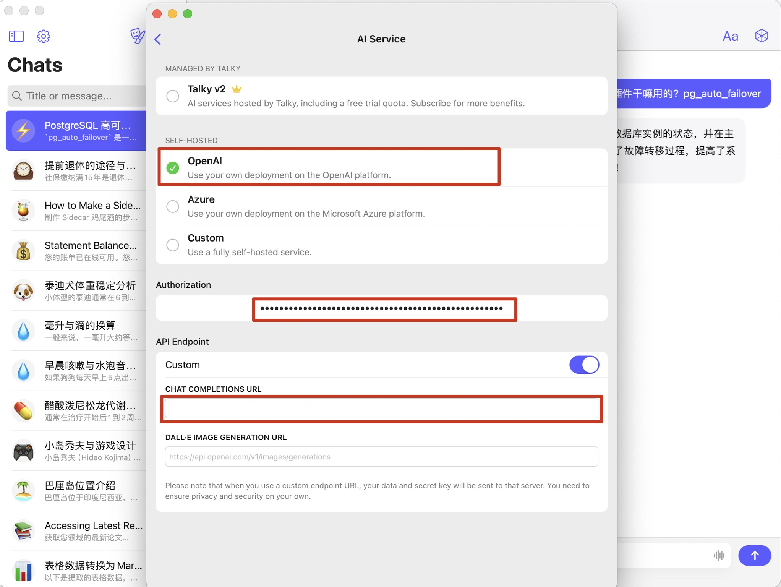Toggle the sidebar panel icon
781x587 pixels.
16,36
